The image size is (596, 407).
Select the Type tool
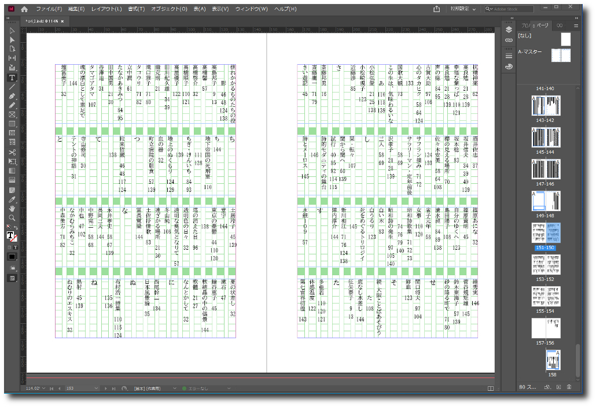tap(12, 77)
